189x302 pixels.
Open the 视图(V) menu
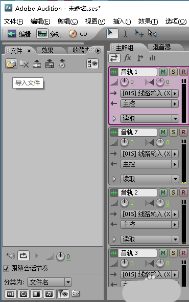click(x=95, y=21)
